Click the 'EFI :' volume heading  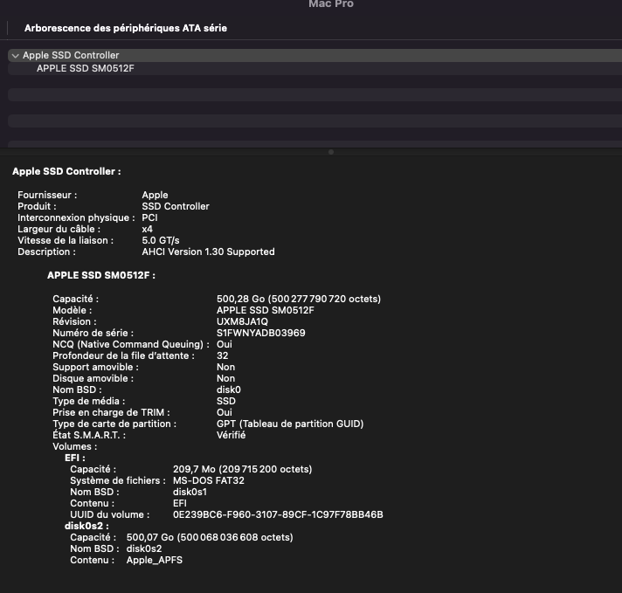click(75, 458)
